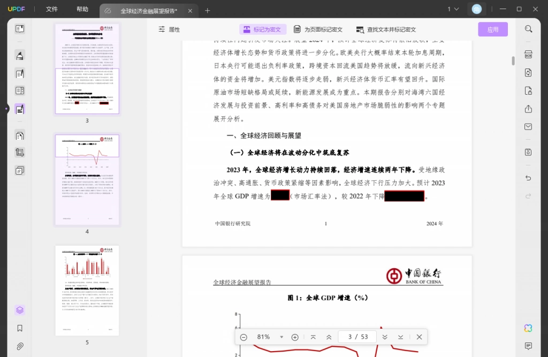Open the Protect PDF lock icon
Image resolution: width=548 pixels, height=357 pixels.
click(528, 91)
